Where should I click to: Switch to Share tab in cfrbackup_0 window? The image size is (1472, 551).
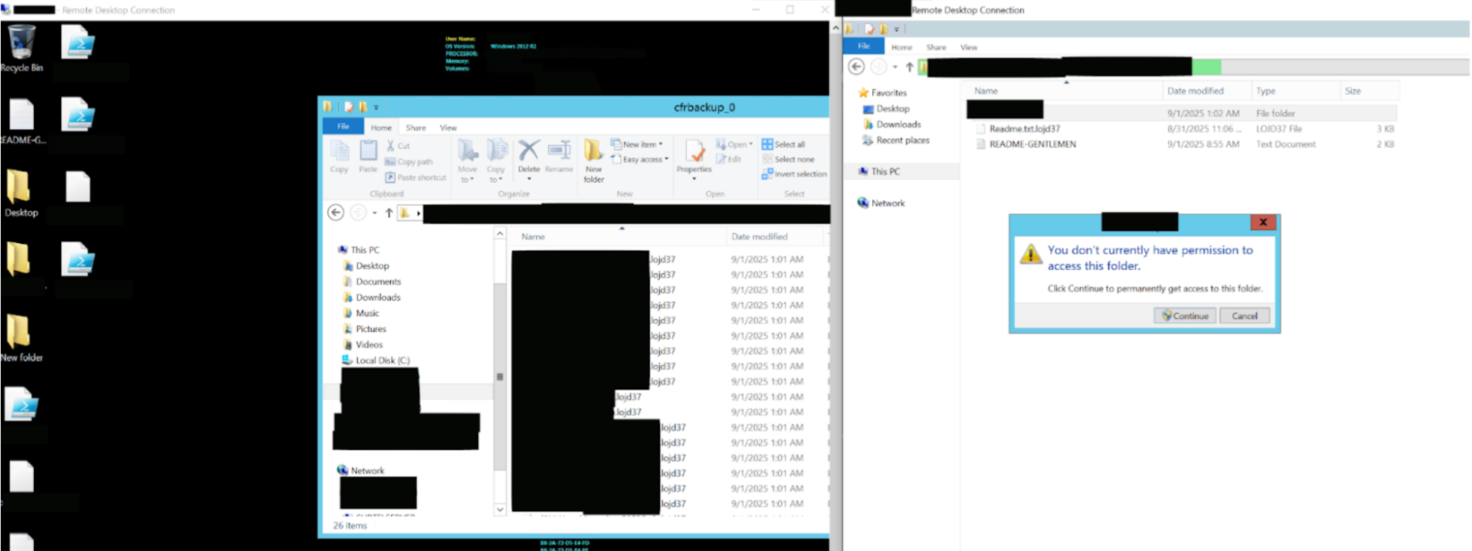pyautogui.click(x=416, y=127)
